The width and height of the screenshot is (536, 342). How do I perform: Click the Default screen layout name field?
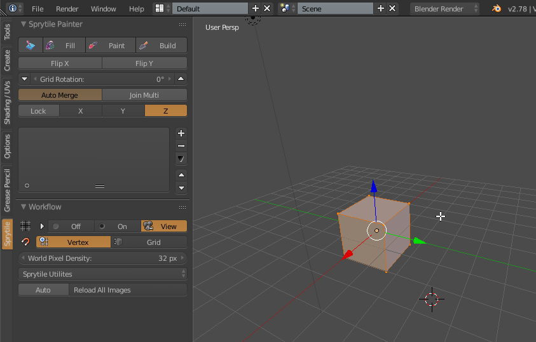210,8
